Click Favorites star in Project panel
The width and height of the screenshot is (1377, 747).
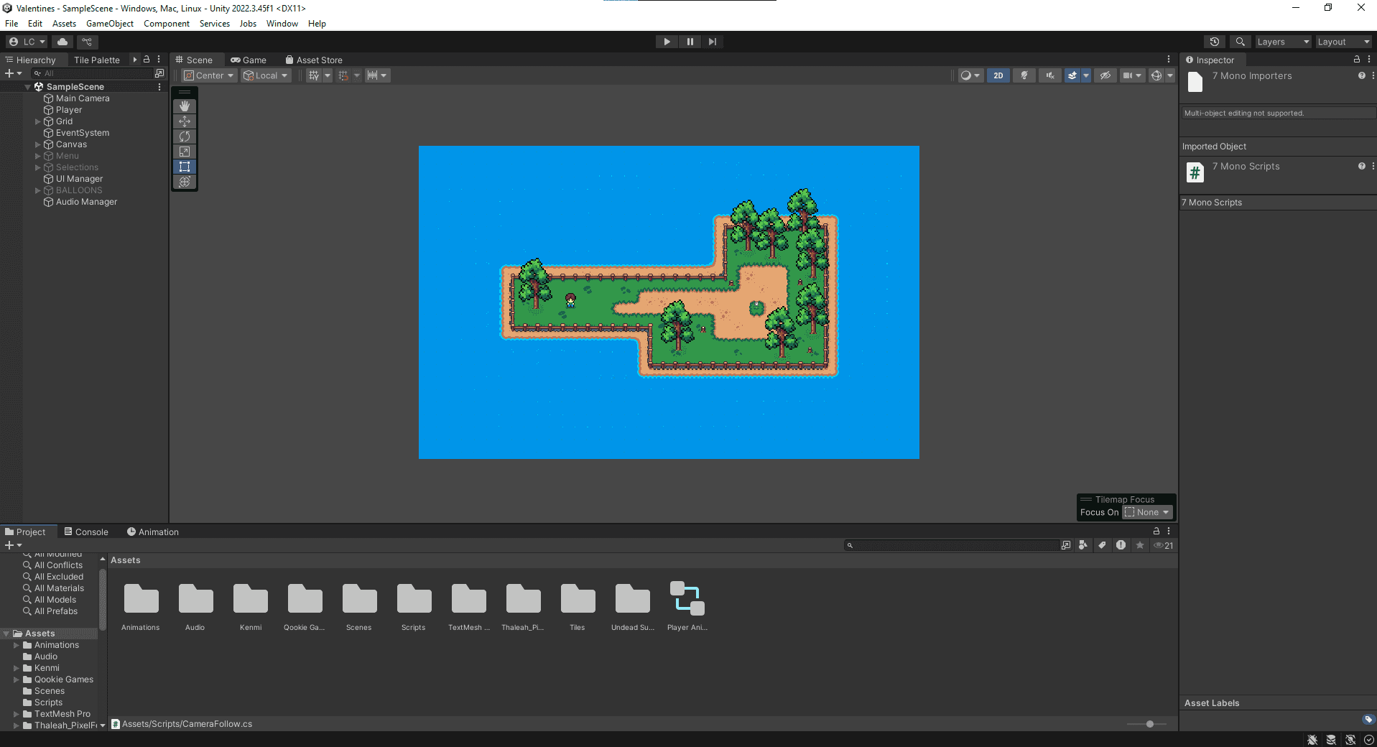click(x=1140, y=545)
